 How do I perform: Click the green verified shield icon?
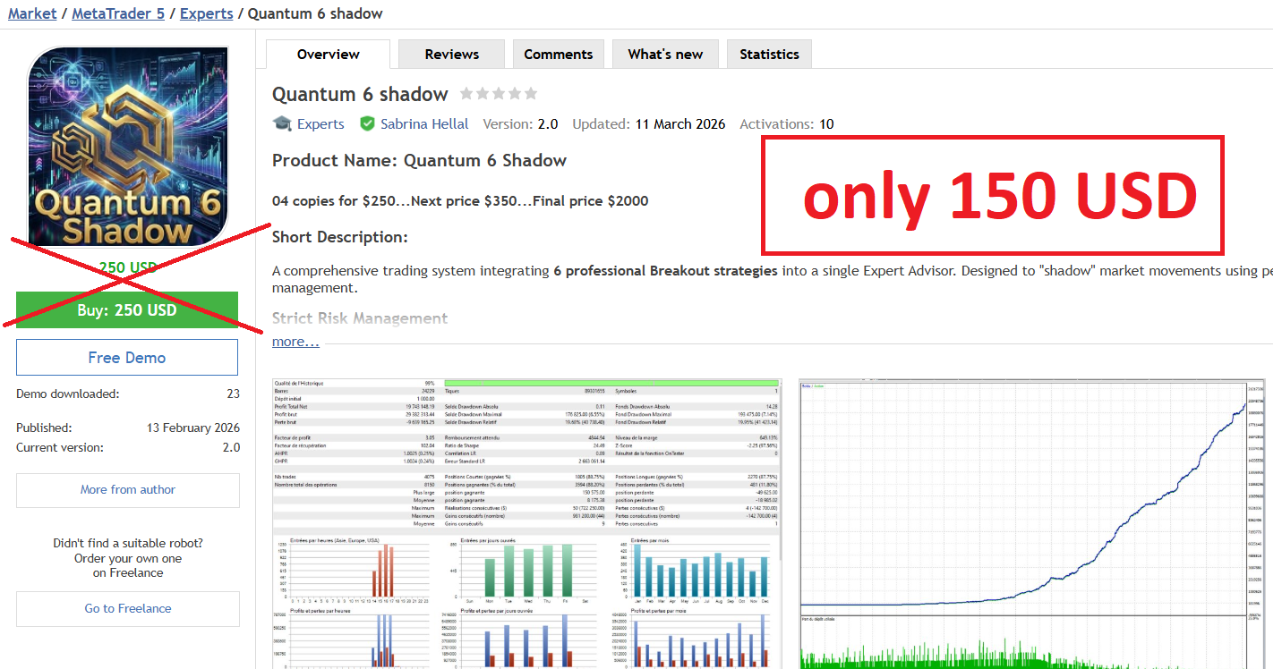click(x=367, y=124)
